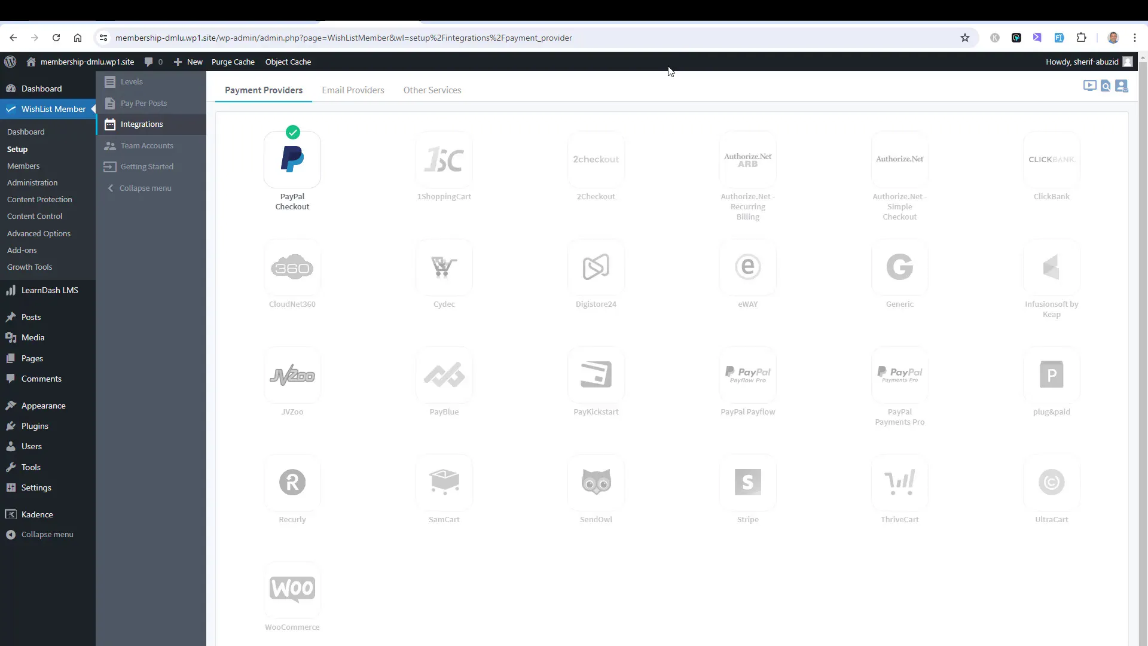Switch to the Email Providers tab
Viewport: 1148px width, 646px height.
pyautogui.click(x=352, y=90)
